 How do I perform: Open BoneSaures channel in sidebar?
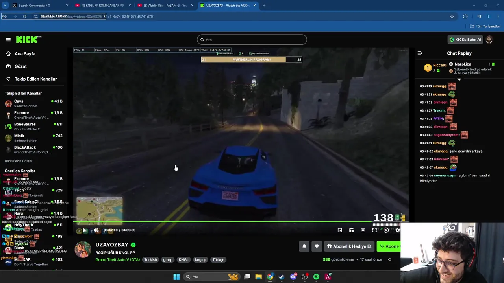pyautogui.click(x=33, y=127)
